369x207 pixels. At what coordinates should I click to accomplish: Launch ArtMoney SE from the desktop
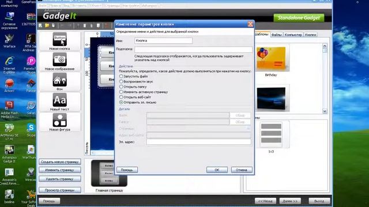[9, 132]
